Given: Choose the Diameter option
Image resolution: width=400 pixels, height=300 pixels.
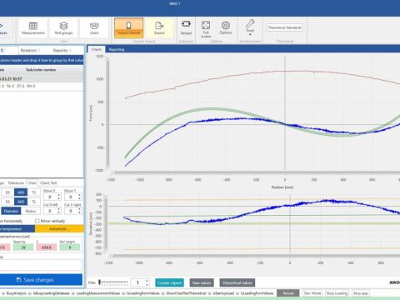Looking at the screenshot, I should [x=11, y=211].
